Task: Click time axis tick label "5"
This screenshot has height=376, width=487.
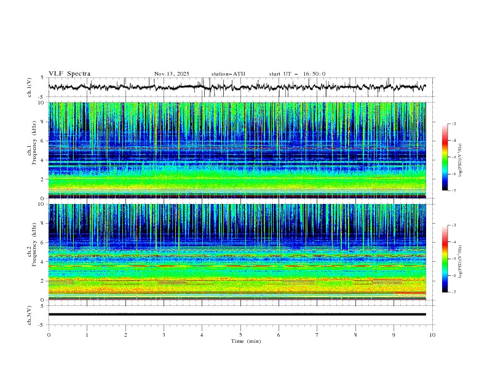Action: pyautogui.click(x=240, y=335)
